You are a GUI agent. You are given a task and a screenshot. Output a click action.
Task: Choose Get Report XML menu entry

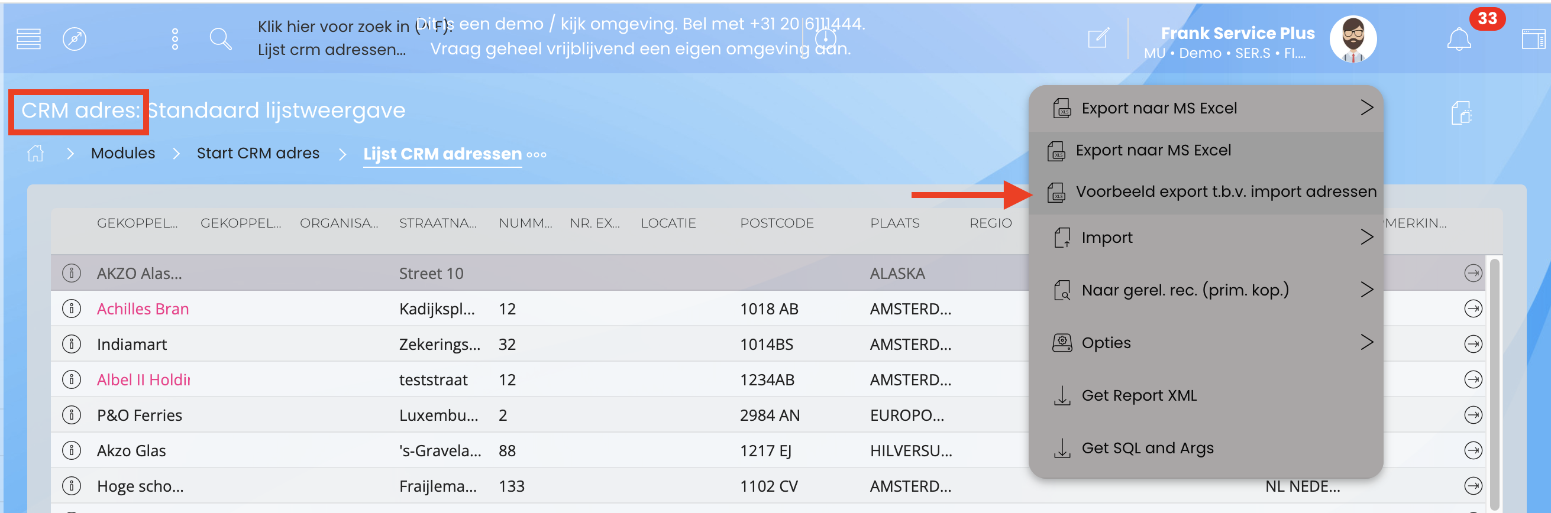click(x=1139, y=396)
